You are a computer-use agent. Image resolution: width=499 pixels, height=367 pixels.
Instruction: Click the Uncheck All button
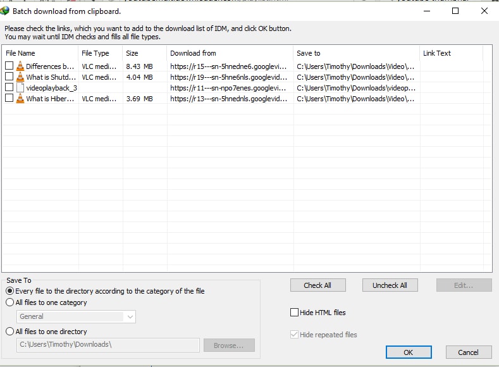390,285
